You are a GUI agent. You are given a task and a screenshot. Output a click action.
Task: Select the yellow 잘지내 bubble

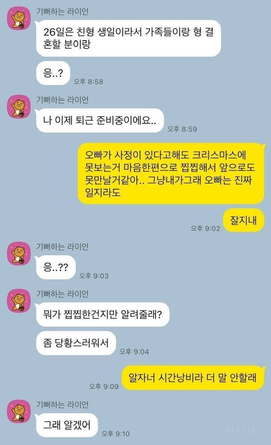(x=244, y=220)
